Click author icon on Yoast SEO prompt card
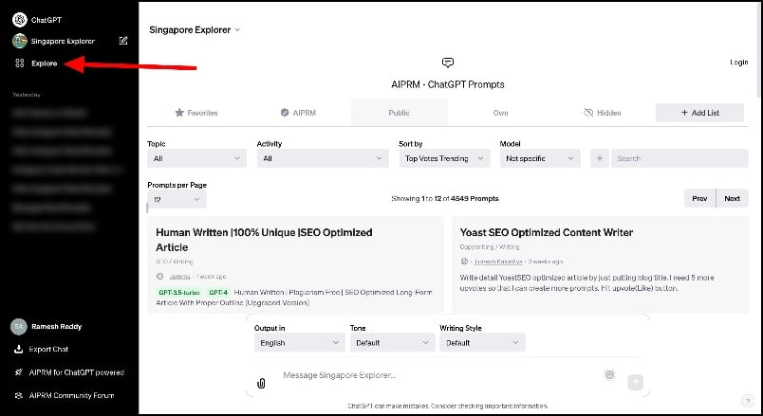The height and width of the screenshot is (416, 763). click(464, 262)
